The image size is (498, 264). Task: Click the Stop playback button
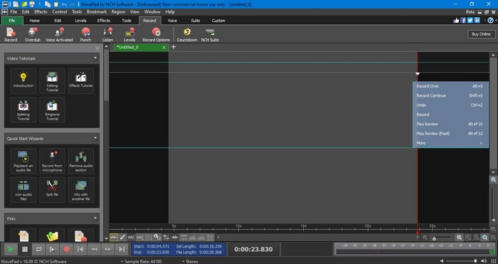point(25,249)
